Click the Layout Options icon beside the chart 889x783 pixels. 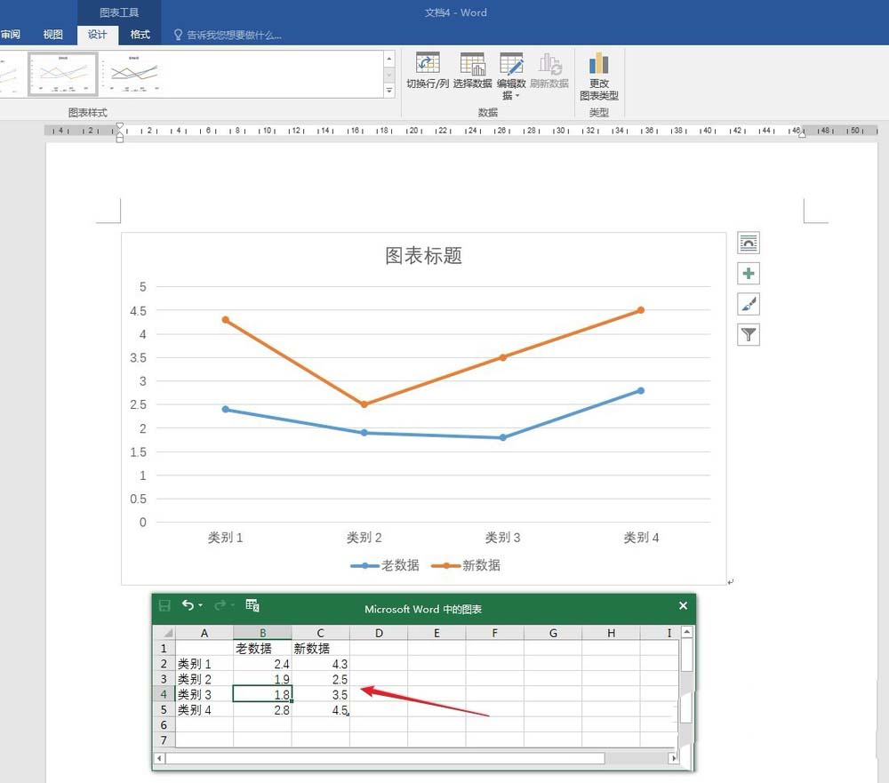748,243
